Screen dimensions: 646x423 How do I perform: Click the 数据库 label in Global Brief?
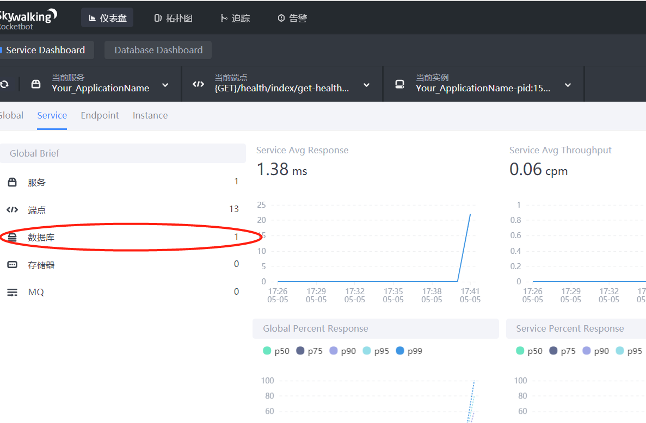point(41,237)
